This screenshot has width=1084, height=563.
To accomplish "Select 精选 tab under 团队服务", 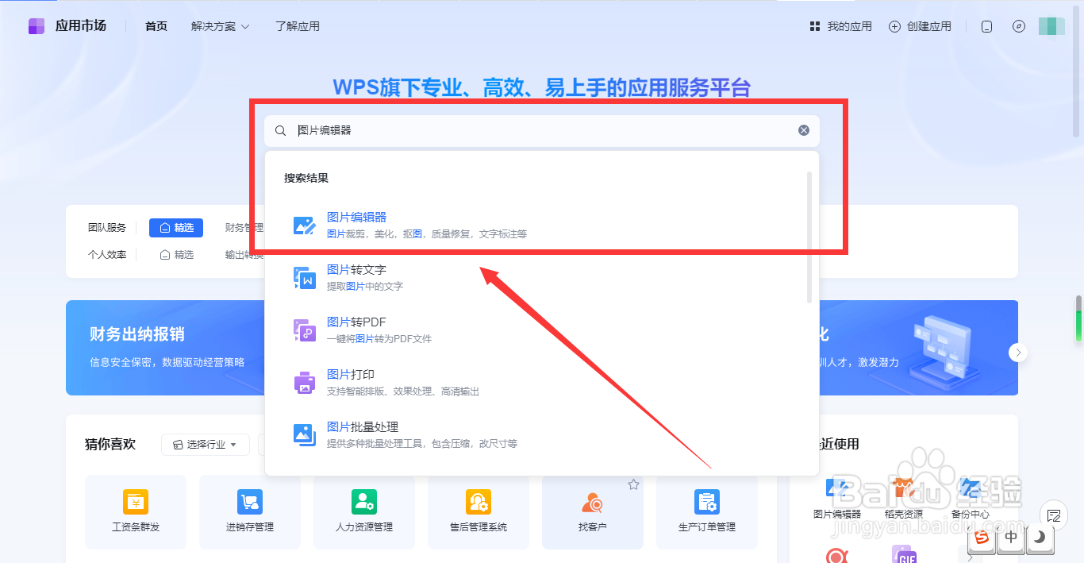I will point(176,228).
